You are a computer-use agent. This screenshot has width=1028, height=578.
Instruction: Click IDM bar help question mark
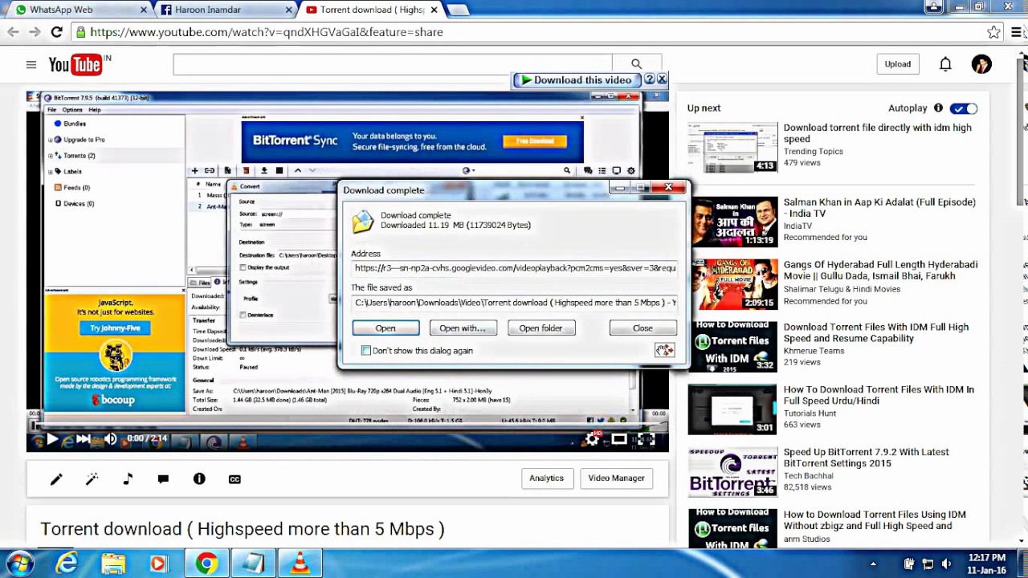pyautogui.click(x=649, y=79)
